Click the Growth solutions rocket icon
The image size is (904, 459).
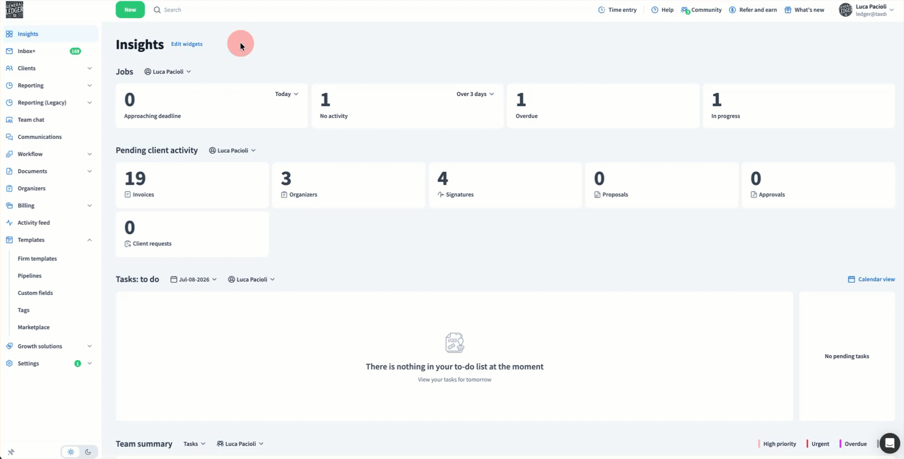pyautogui.click(x=9, y=346)
